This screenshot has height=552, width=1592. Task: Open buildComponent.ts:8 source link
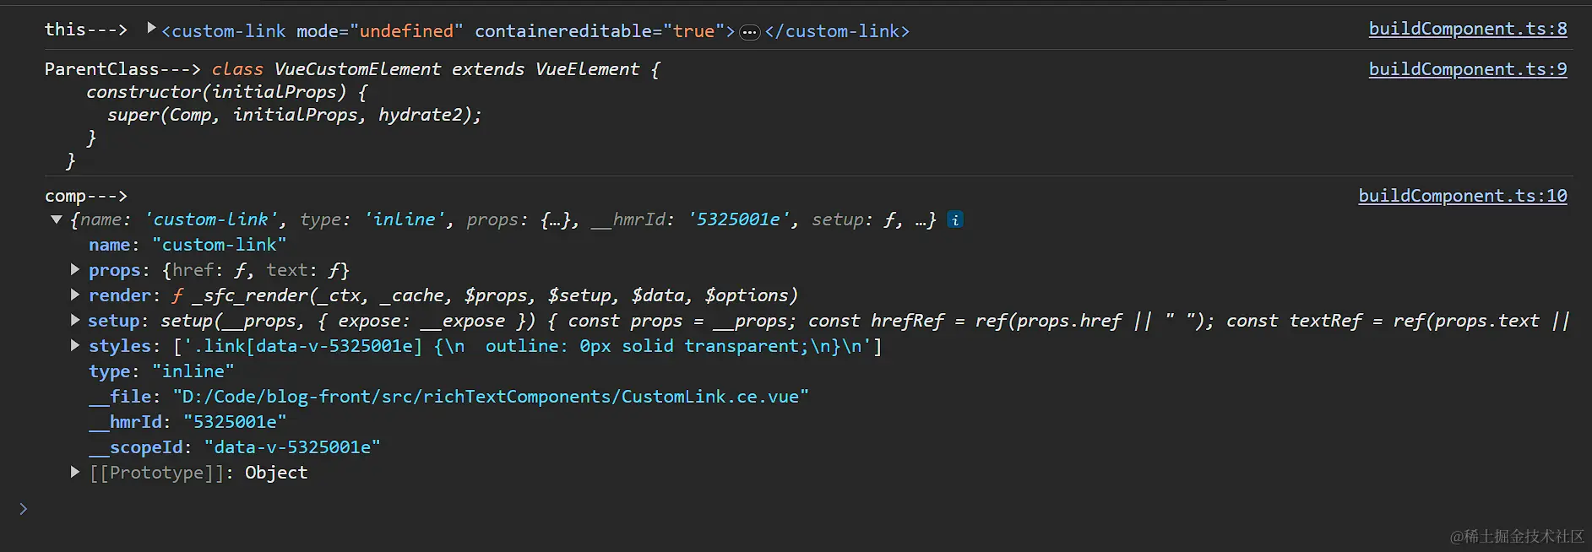tap(1467, 29)
